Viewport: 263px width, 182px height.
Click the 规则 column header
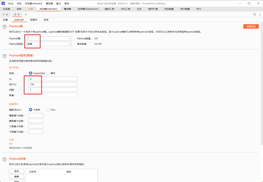click(69, 171)
